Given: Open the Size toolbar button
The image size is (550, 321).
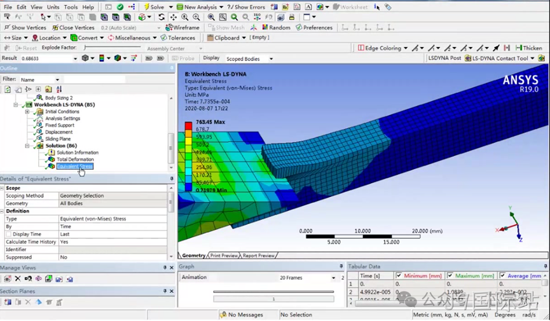Looking at the screenshot, I should [x=16, y=38].
